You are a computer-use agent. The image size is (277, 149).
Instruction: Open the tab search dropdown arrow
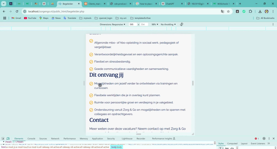(4, 4)
